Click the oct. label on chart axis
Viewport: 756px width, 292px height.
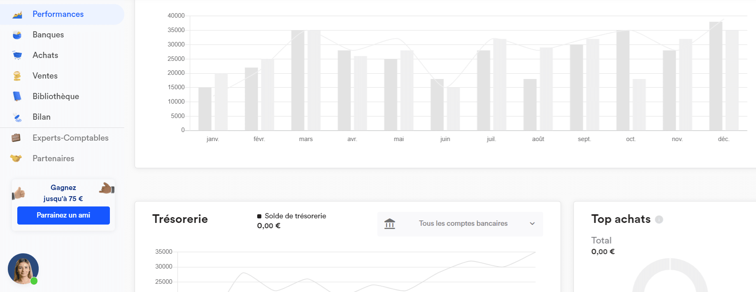coord(630,139)
